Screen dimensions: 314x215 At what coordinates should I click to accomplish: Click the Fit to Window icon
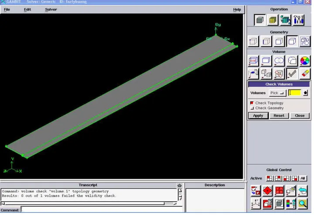click(256, 191)
